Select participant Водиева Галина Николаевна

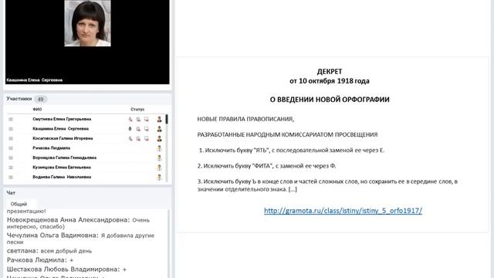click(x=62, y=177)
